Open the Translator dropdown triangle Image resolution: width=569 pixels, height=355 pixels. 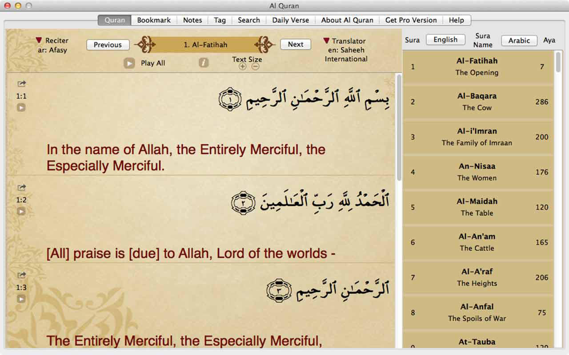327,40
